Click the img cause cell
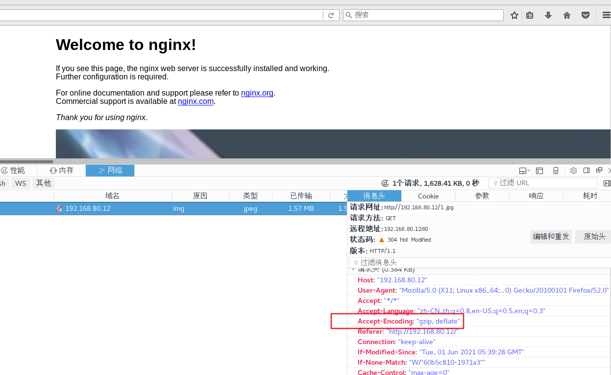Image resolution: width=611 pixels, height=375 pixels. pos(178,208)
